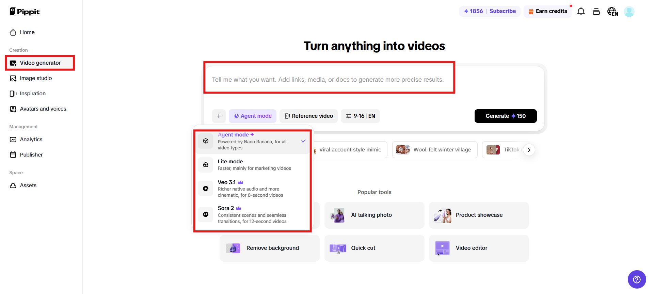653x294 pixels.
Task: Click the Remove background tool thumbnail
Action: [x=233, y=248]
